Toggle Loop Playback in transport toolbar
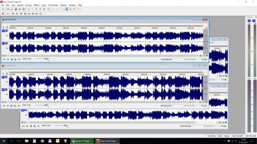257x144 pixels. pyautogui.click(x=8, y=14)
